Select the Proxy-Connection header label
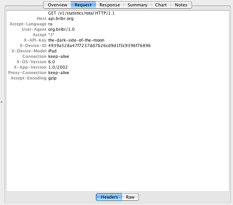233x205 pixels. pyautogui.click(x=27, y=73)
